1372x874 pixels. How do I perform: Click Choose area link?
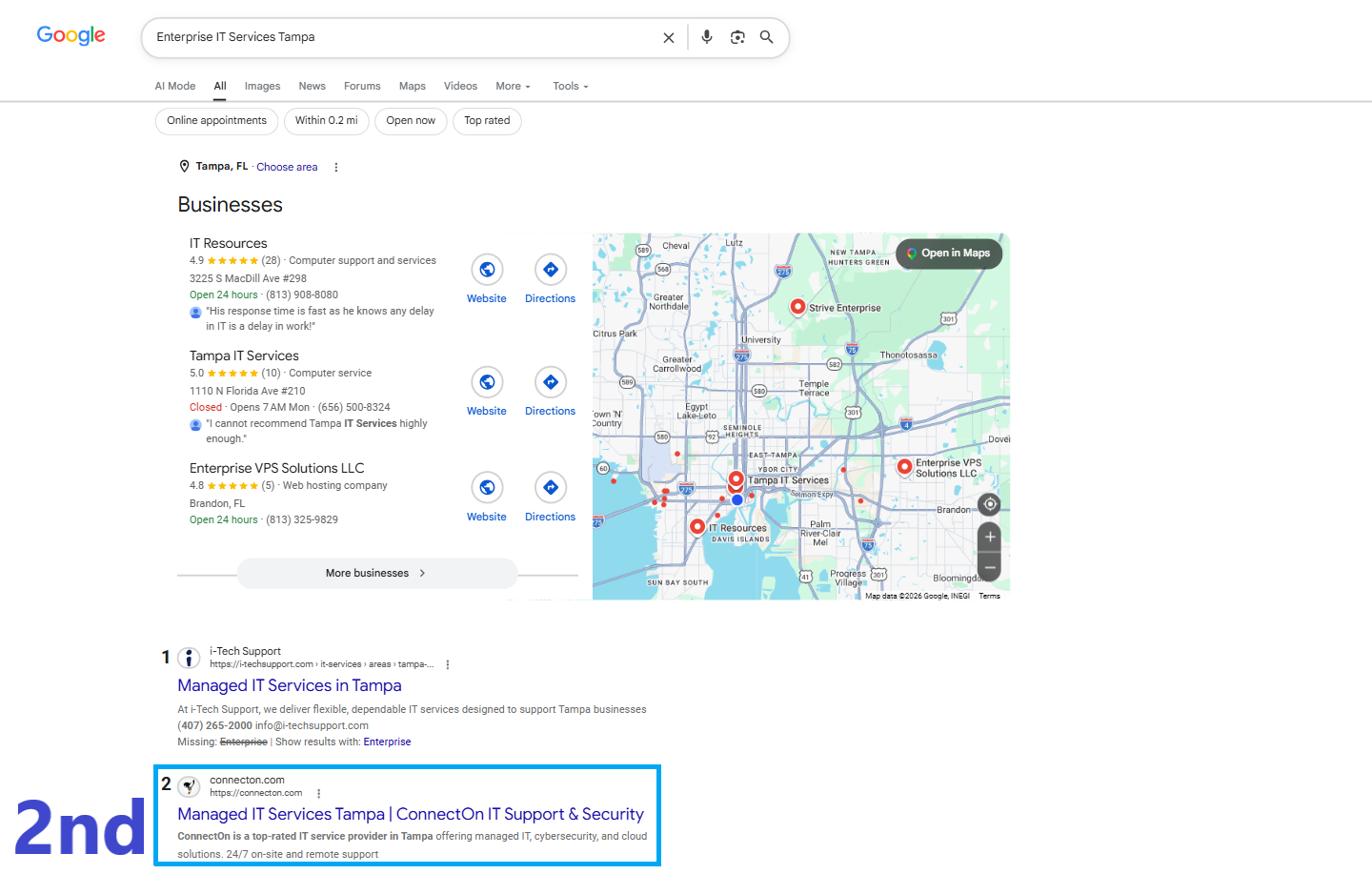point(287,167)
